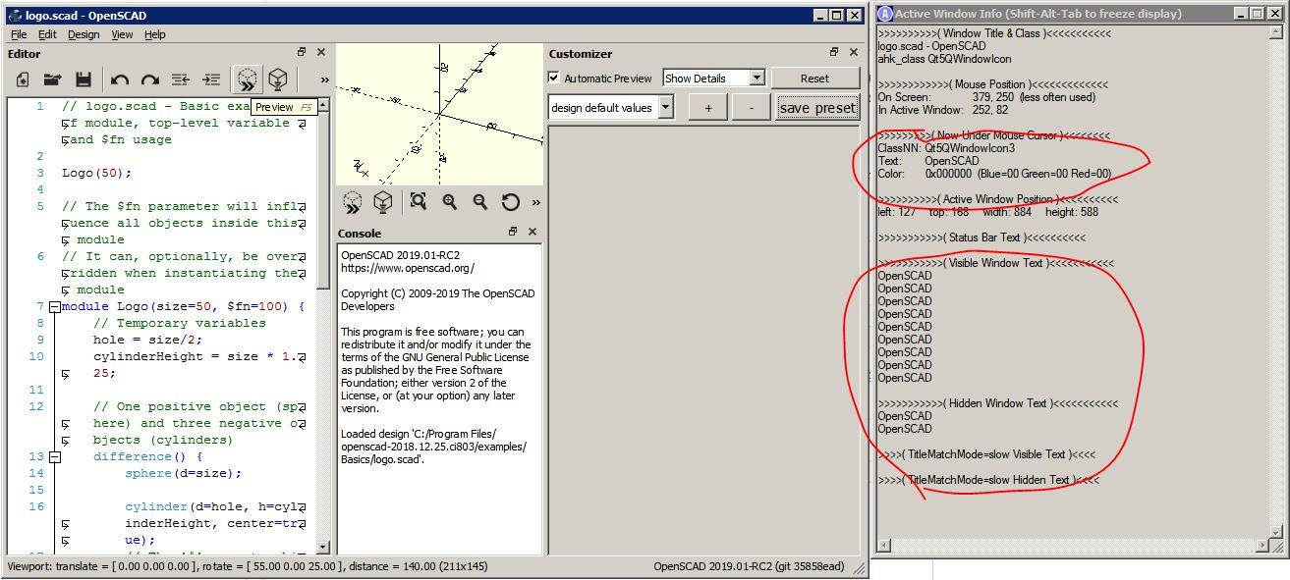
Task: Open design default values preset dropdown
Action: pyautogui.click(x=611, y=107)
